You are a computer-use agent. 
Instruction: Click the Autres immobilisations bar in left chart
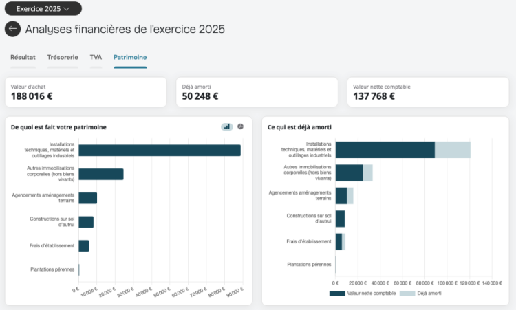point(101,174)
